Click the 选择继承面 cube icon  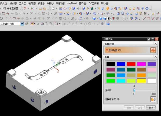coord(153,99)
